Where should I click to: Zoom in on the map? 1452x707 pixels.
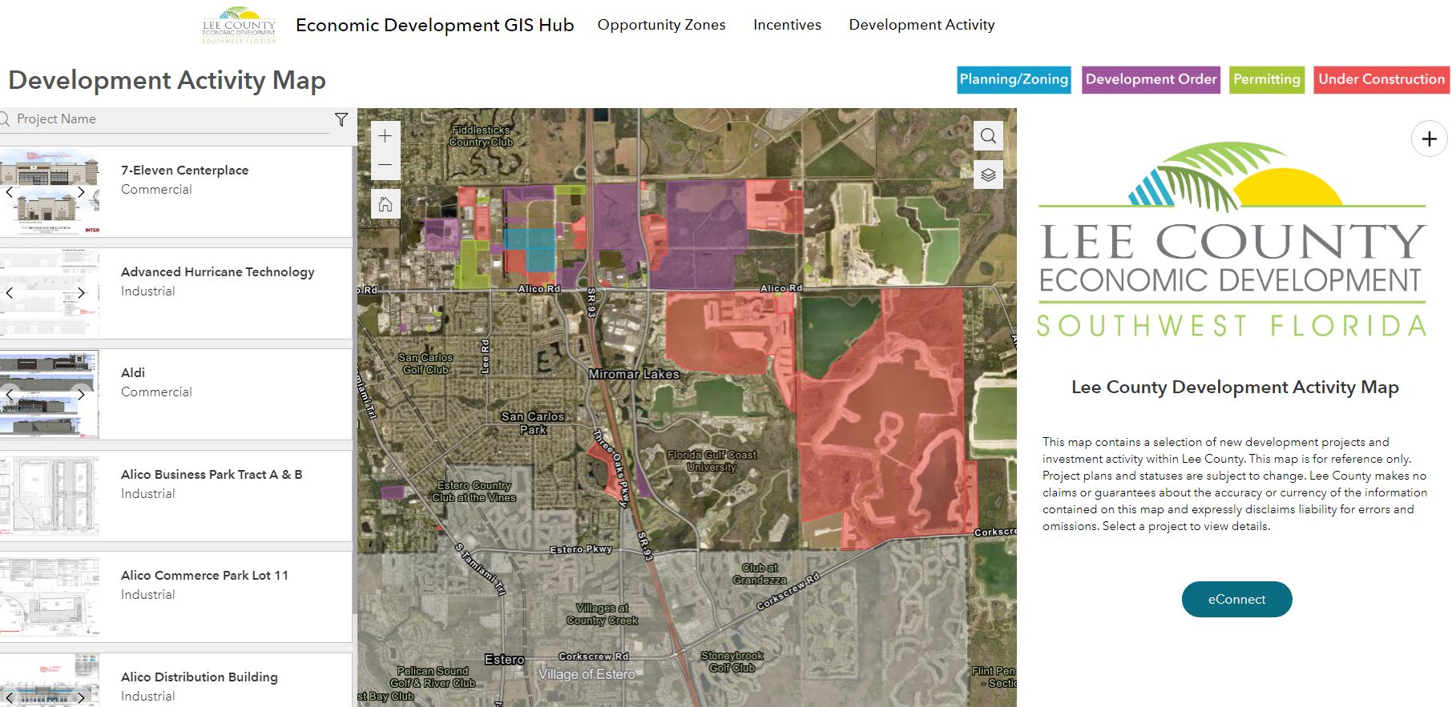point(385,136)
